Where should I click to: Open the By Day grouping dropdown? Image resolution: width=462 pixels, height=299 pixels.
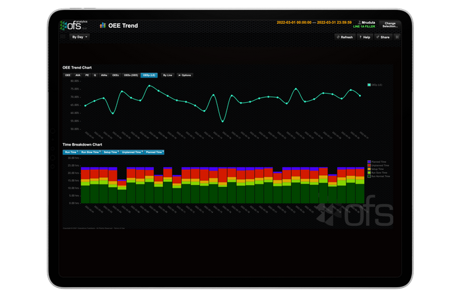coord(79,38)
